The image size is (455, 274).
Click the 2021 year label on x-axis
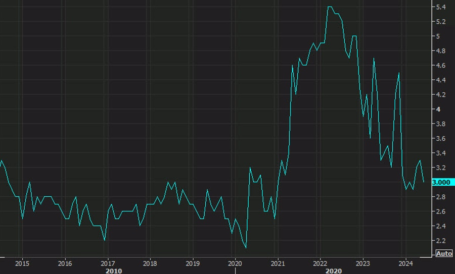pos(278,263)
